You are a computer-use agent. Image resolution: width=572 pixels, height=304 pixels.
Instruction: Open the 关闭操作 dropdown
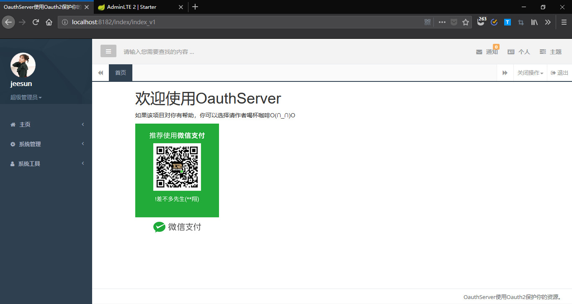click(x=530, y=73)
